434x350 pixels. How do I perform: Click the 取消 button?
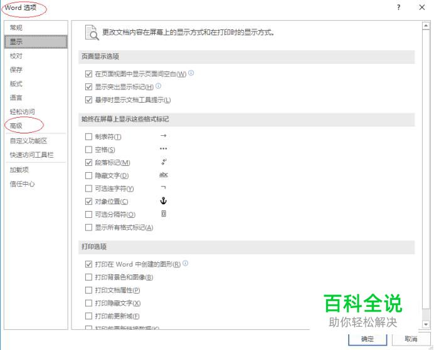coord(411,339)
